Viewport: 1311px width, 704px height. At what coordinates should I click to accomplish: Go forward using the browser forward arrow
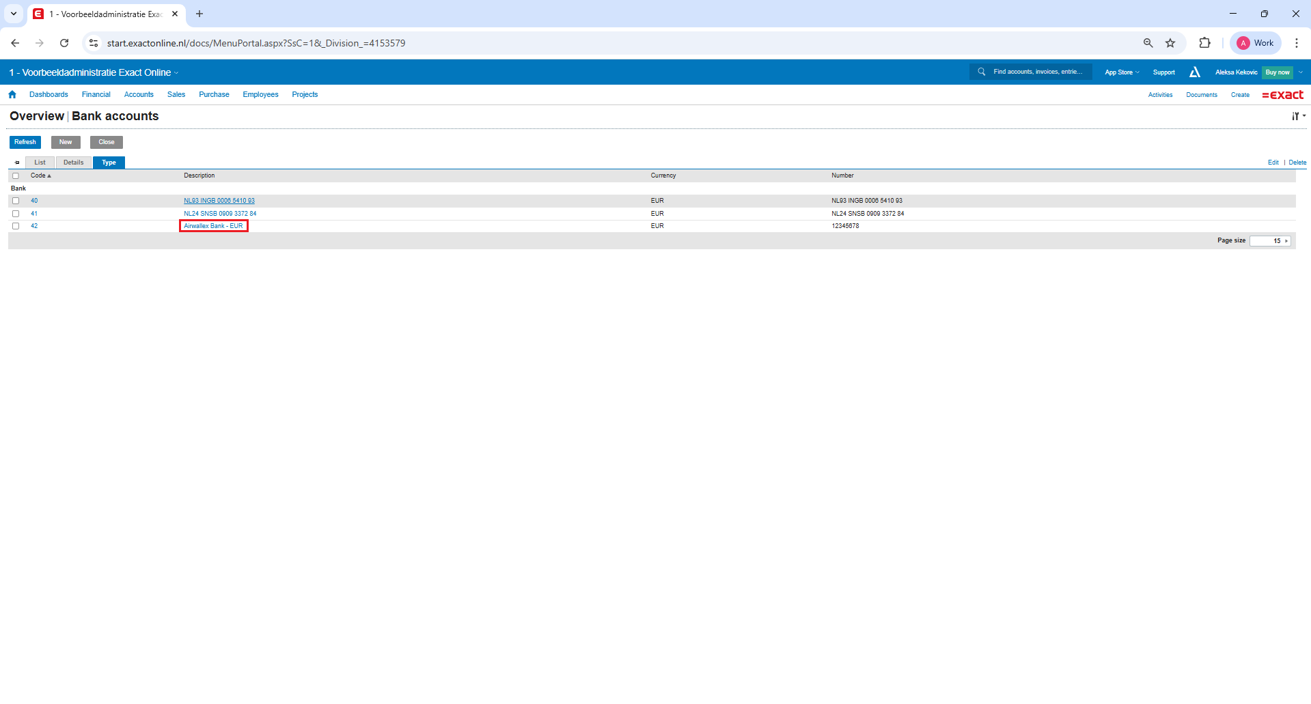pos(40,43)
